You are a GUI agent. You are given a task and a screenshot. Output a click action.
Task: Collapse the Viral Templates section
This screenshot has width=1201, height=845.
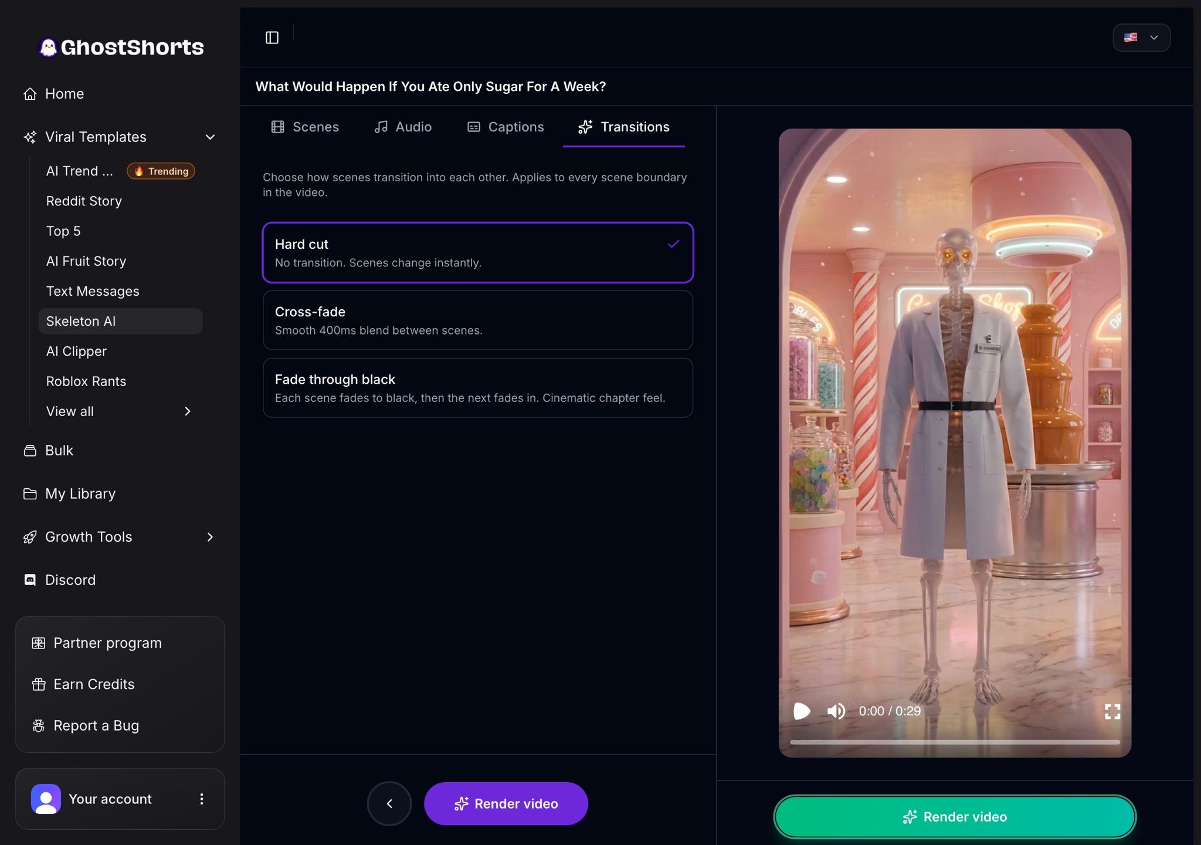tap(210, 137)
